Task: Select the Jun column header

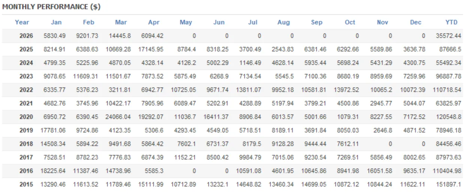Action: pyautogui.click(x=219, y=22)
